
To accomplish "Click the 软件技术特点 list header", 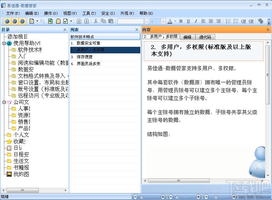I will (x=105, y=37).
